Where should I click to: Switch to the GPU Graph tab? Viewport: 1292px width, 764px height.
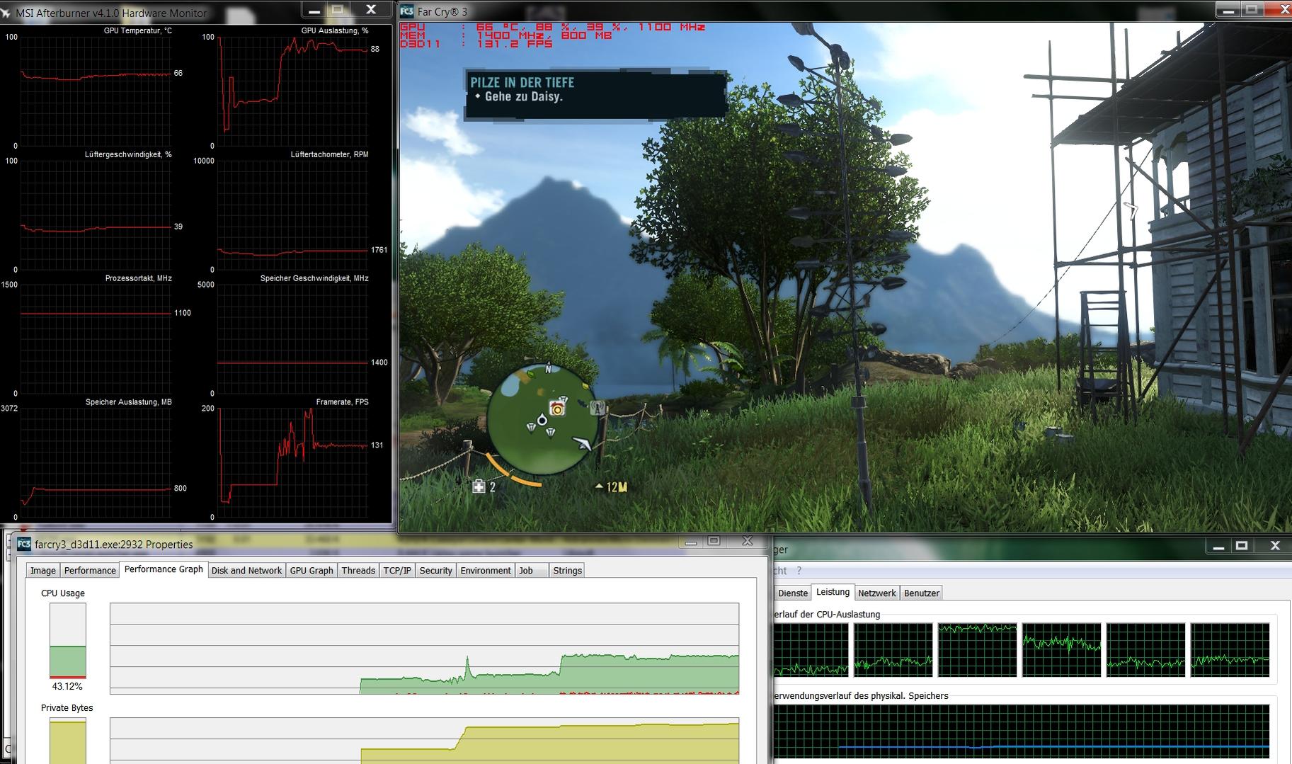[311, 571]
